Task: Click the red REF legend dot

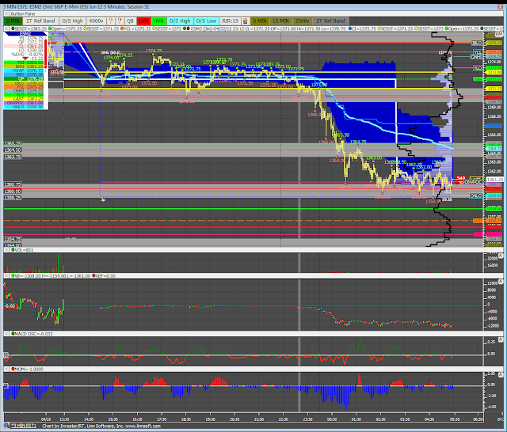Action: point(93,276)
